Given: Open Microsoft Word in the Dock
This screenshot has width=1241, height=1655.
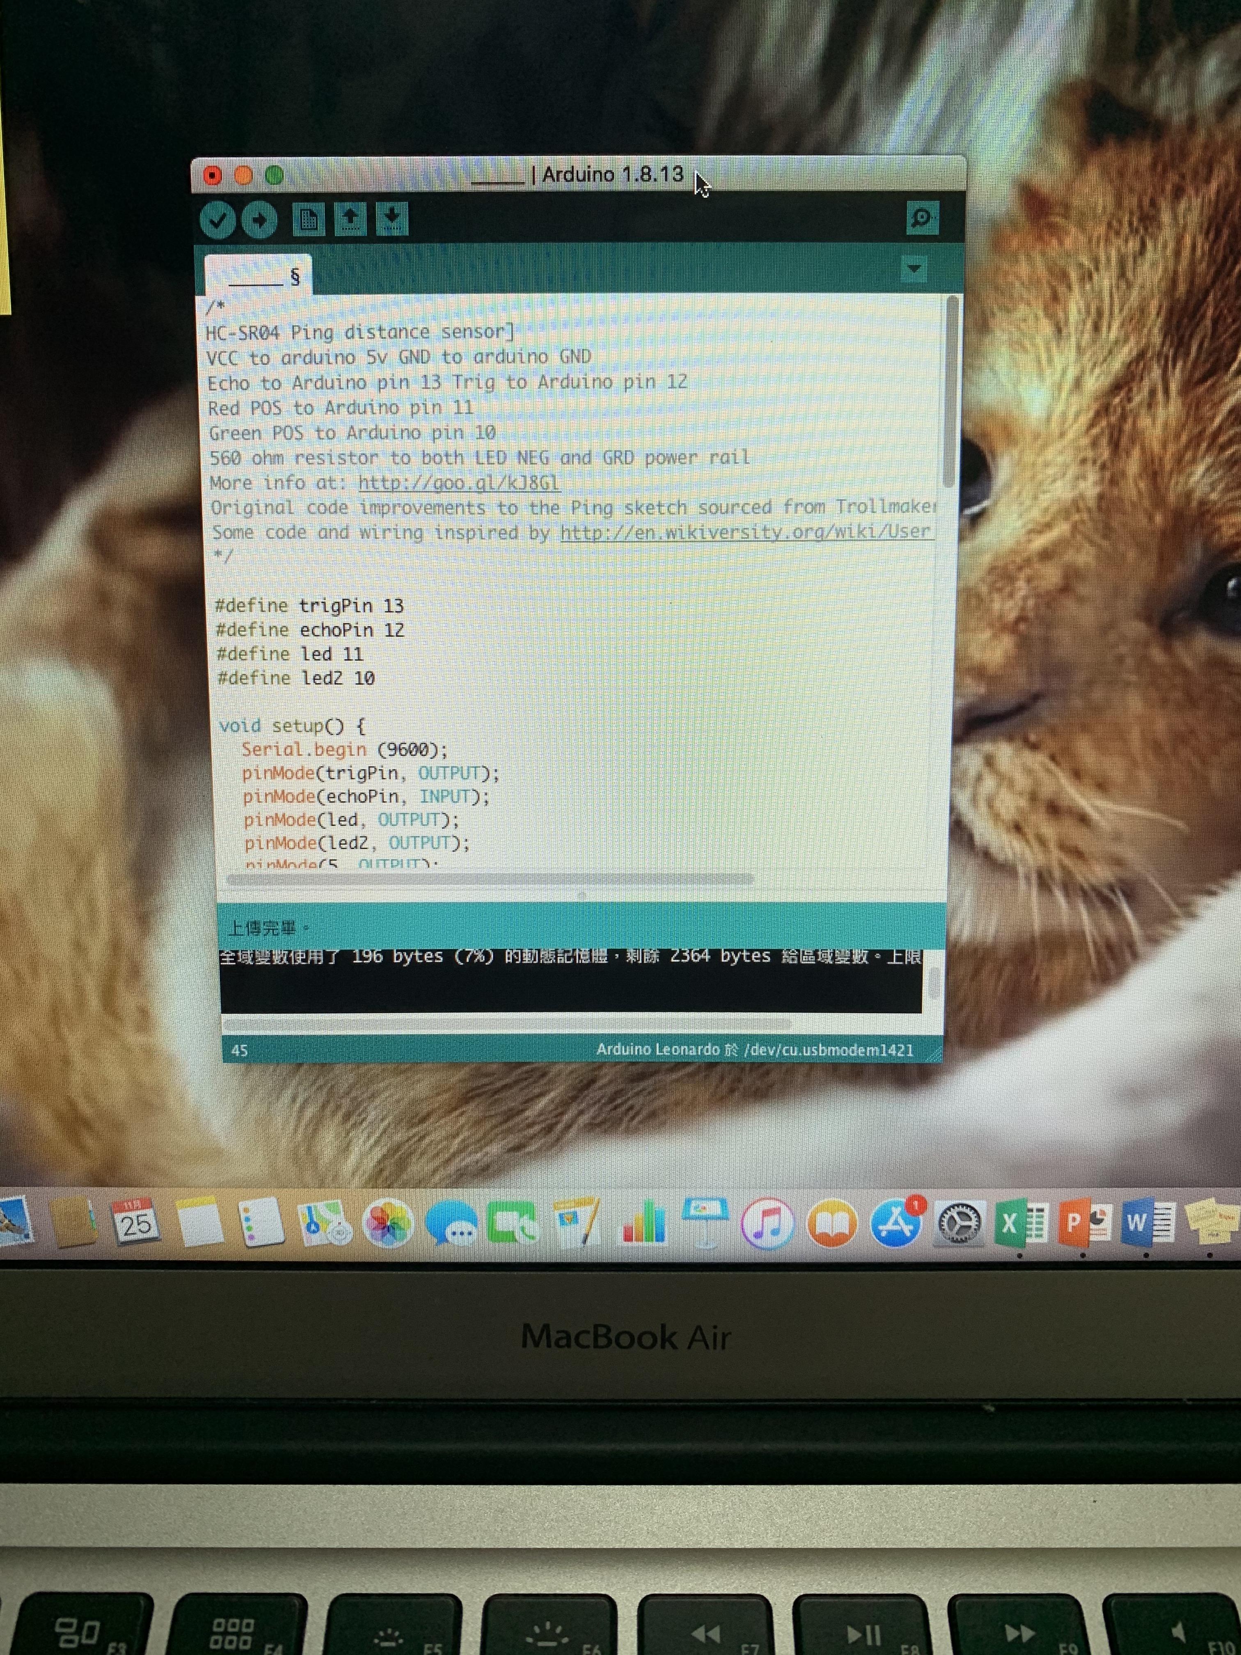Looking at the screenshot, I should point(1147,1222).
